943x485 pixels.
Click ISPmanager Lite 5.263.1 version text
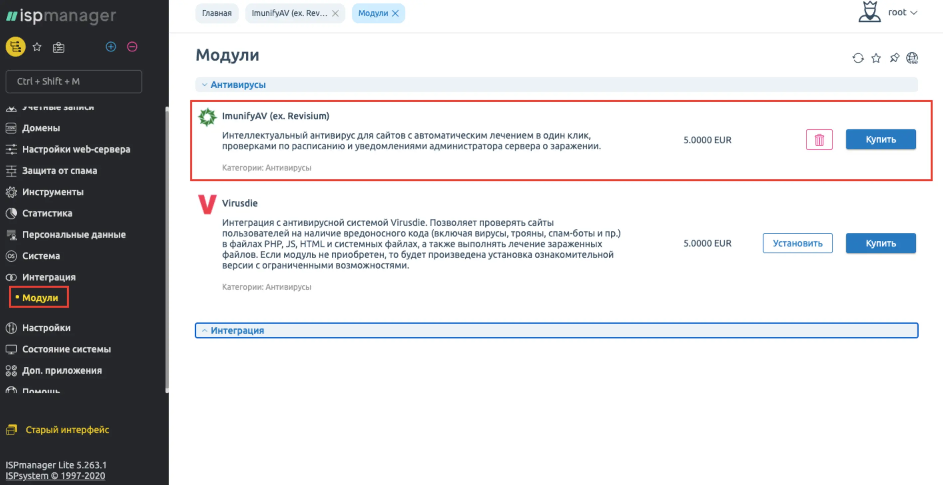(x=56, y=465)
